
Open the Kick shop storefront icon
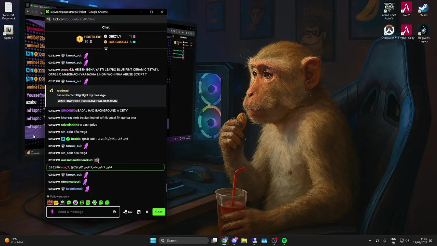(139, 212)
